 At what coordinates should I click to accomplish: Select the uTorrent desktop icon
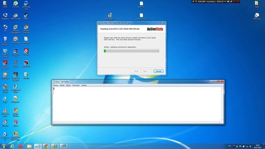(16, 5)
